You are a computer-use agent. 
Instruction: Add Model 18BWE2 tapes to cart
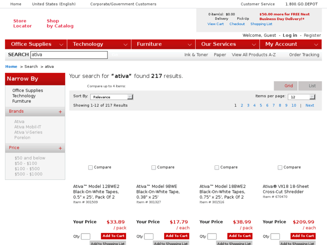[240, 236]
